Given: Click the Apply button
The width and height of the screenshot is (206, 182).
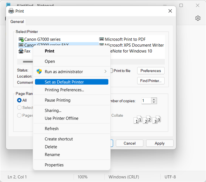Looking at the screenshot, I should pyautogui.click(x=160, y=143).
